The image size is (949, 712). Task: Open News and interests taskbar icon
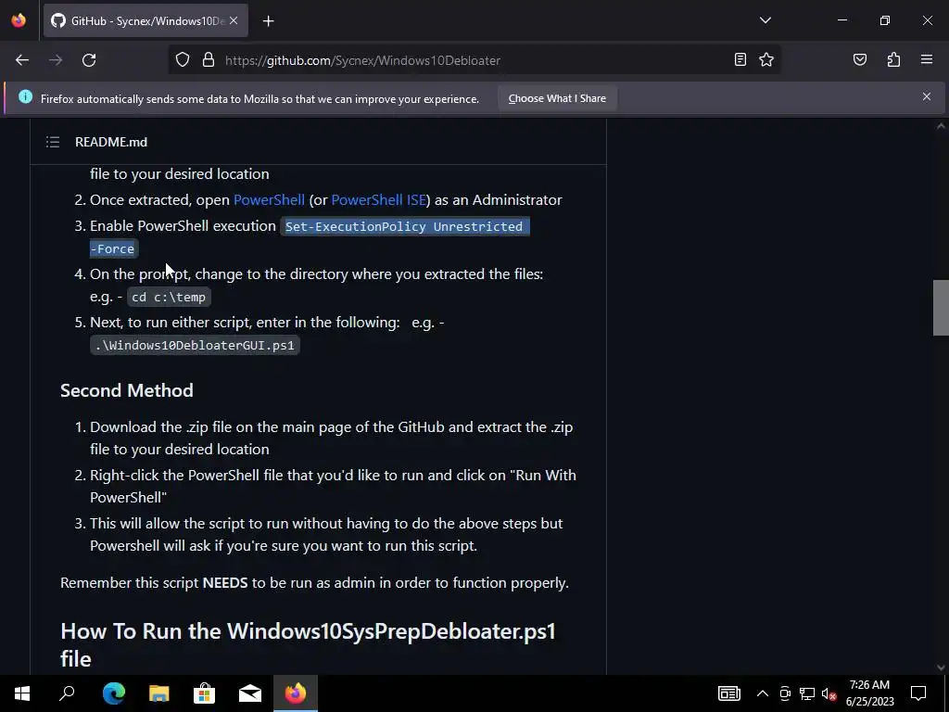click(728, 693)
